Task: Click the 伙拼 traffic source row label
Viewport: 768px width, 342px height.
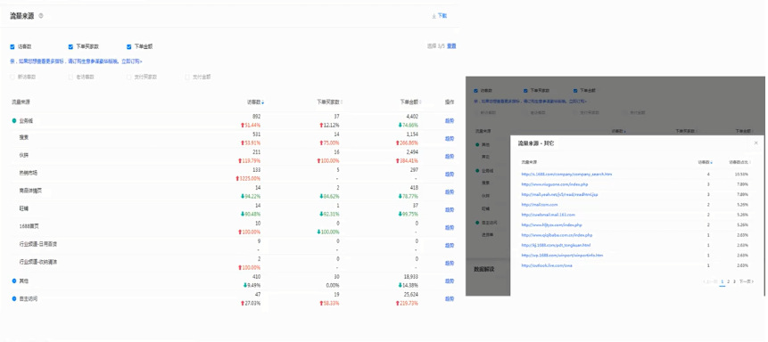Action: [x=23, y=155]
